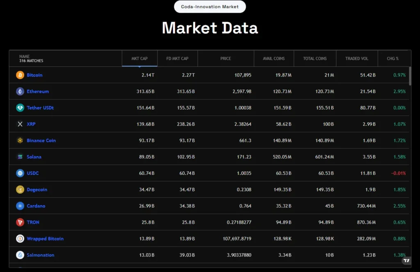Sort by TRADED VOL column header
The height and width of the screenshot is (272, 420).
(356, 58)
